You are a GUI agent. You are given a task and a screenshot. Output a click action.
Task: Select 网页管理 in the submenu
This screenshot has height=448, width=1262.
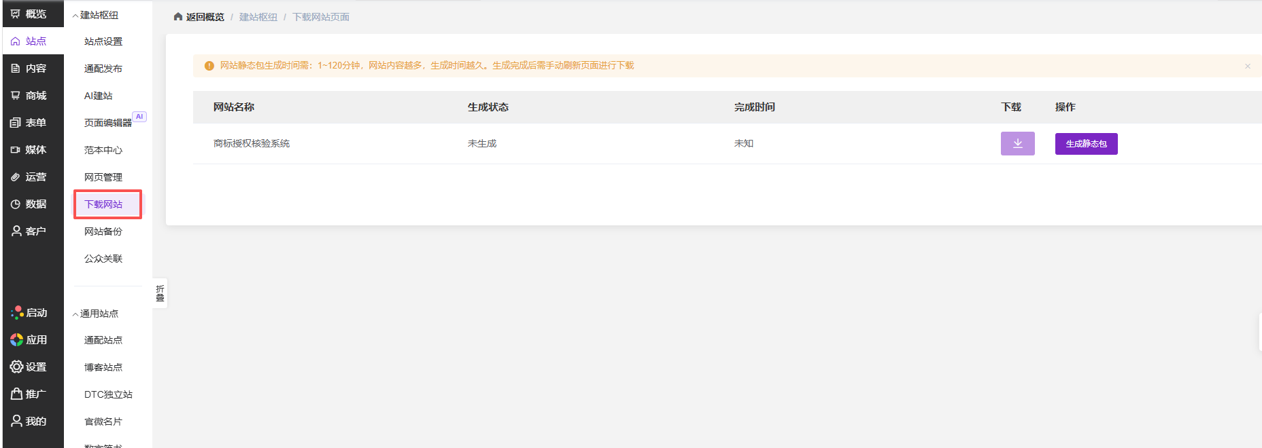coord(103,177)
